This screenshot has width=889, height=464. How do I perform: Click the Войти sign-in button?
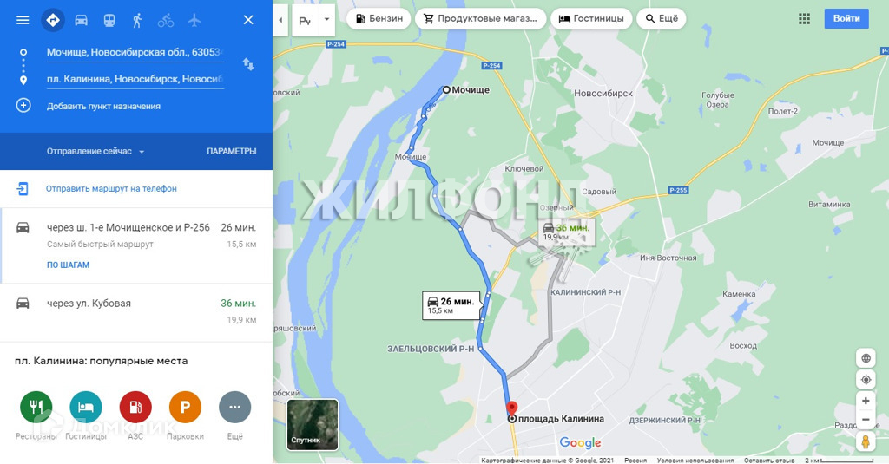[846, 19]
